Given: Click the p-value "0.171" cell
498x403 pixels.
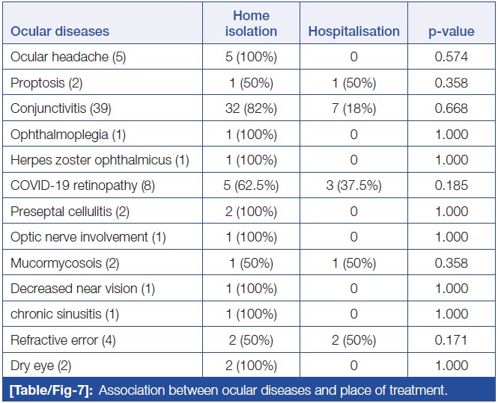Looking at the screenshot, I should pyautogui.click(x=452, y=340).
